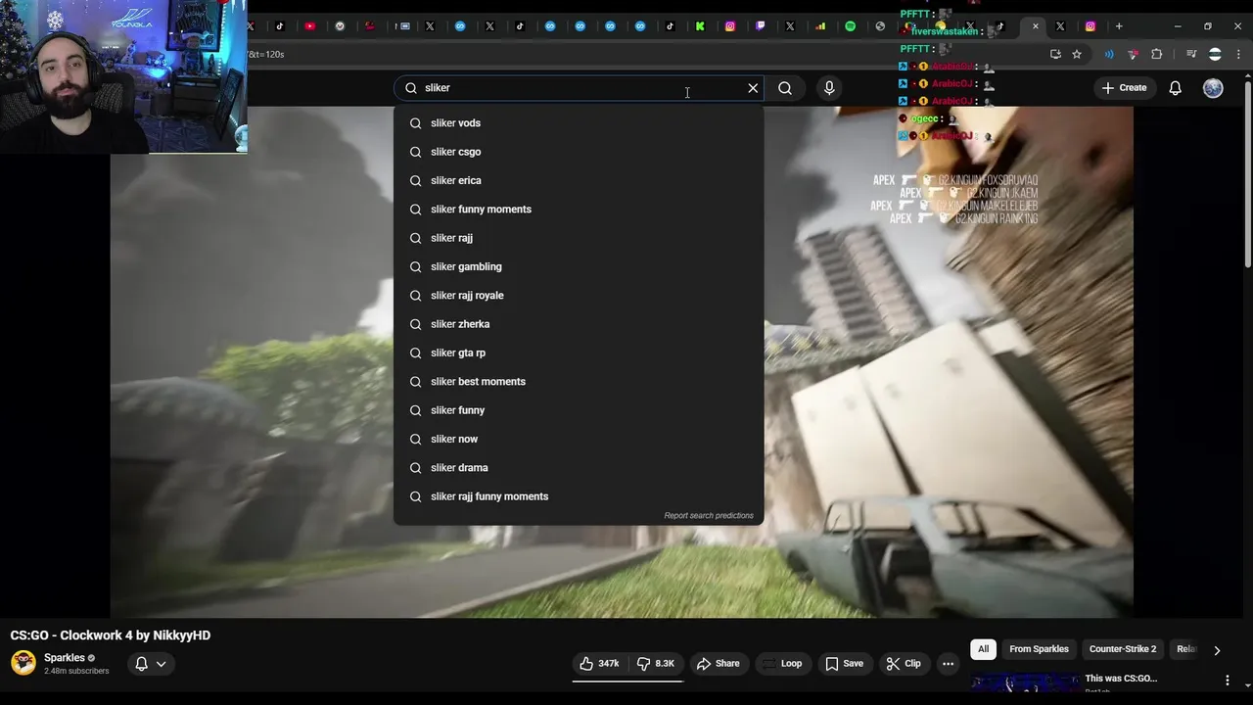Click the video title 'CS:GO - Clockwork 4 by NikkyyHD'

pos(111,635)
